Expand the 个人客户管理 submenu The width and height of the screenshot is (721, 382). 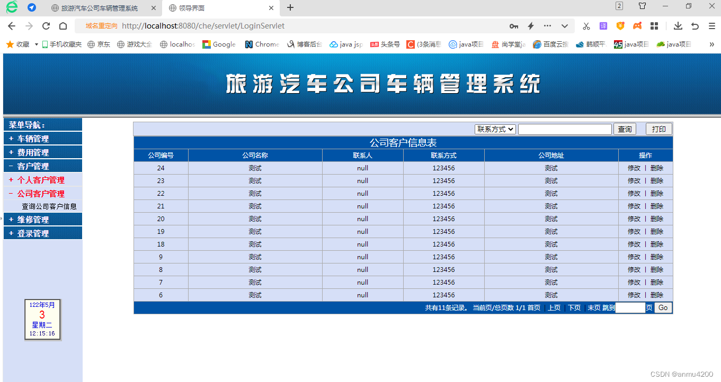point(43,180)
